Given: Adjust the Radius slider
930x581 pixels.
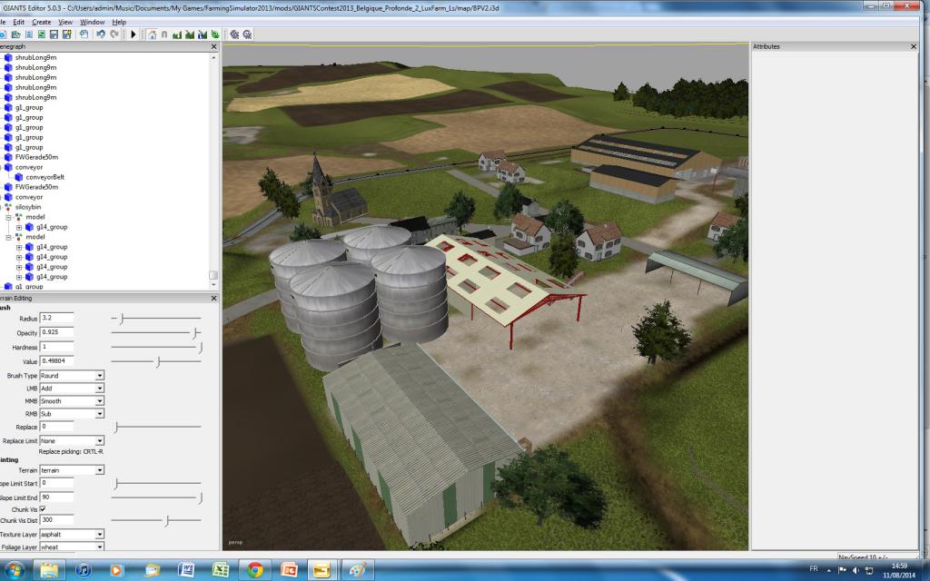Looking at the screenshot, I should [156, 319].
